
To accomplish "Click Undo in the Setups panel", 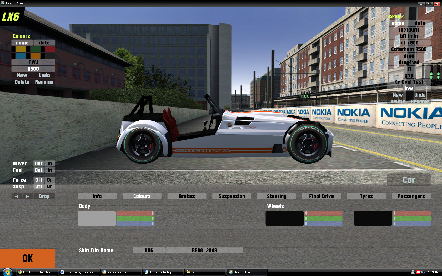I will [x=420, y=95].
